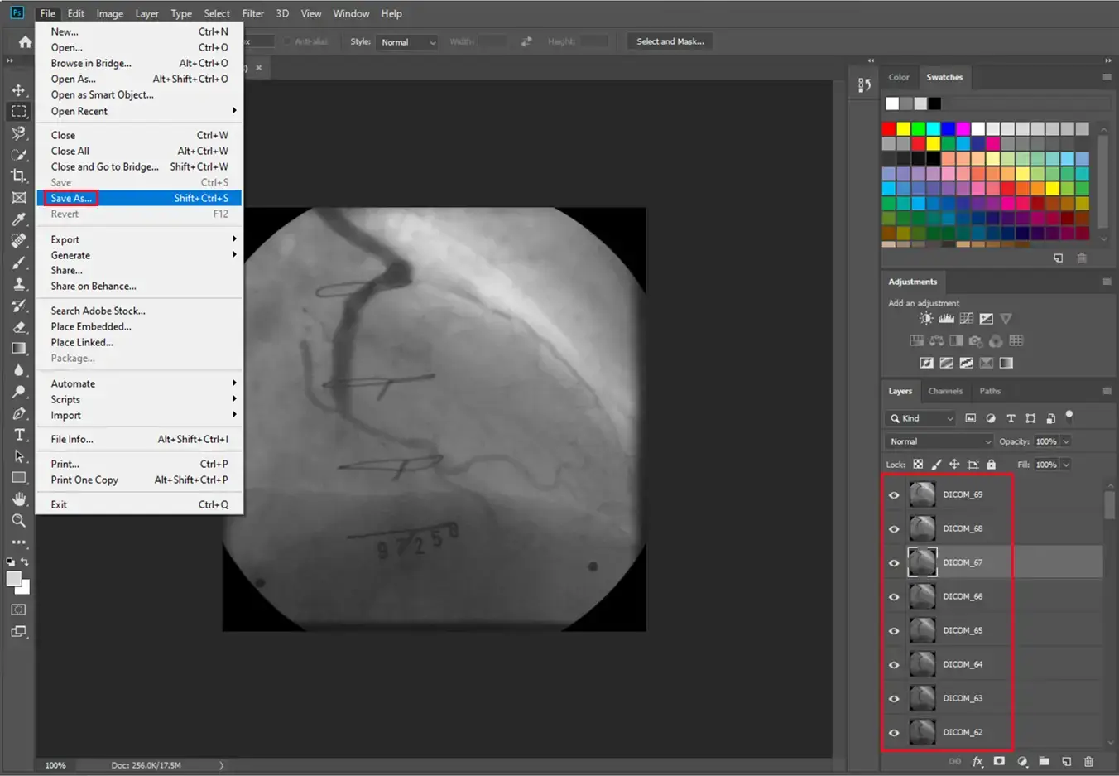Click the delete layer trash icon

click(x=1088, y=761)
